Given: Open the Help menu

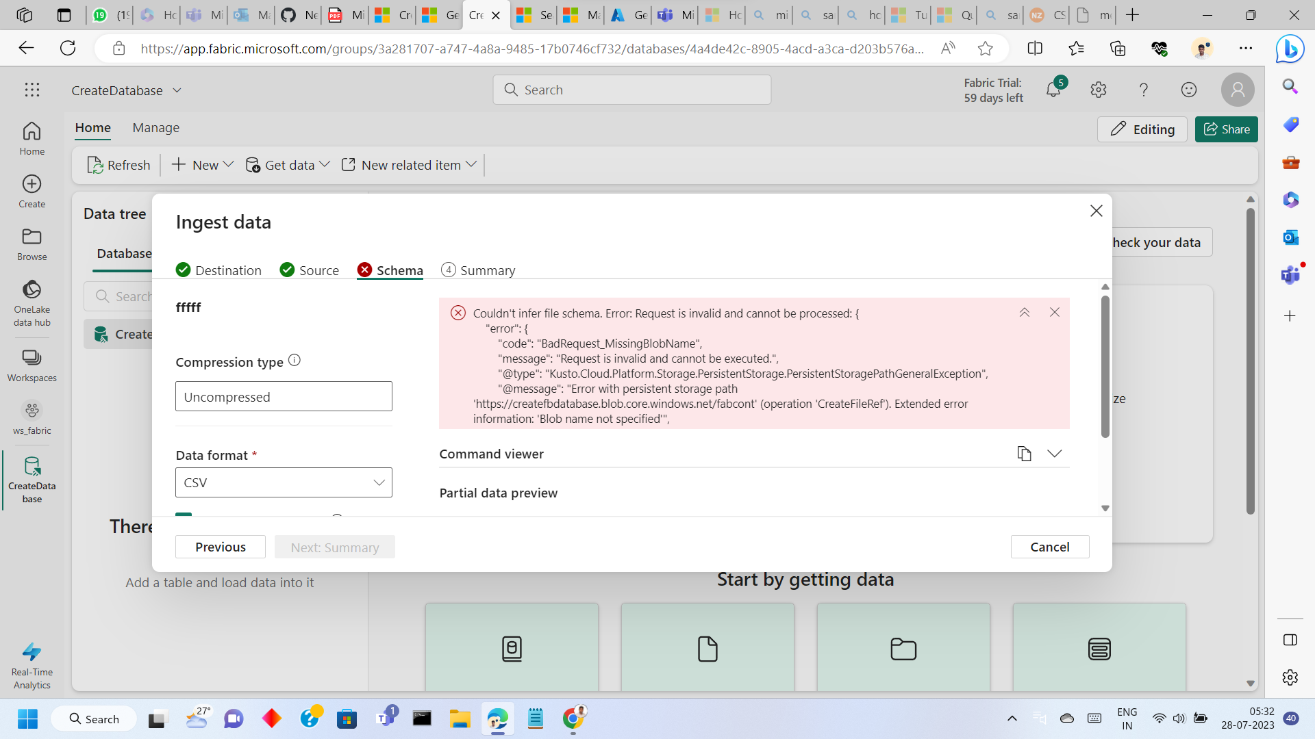Looking at the screenshot, I should pos(1143,90).
